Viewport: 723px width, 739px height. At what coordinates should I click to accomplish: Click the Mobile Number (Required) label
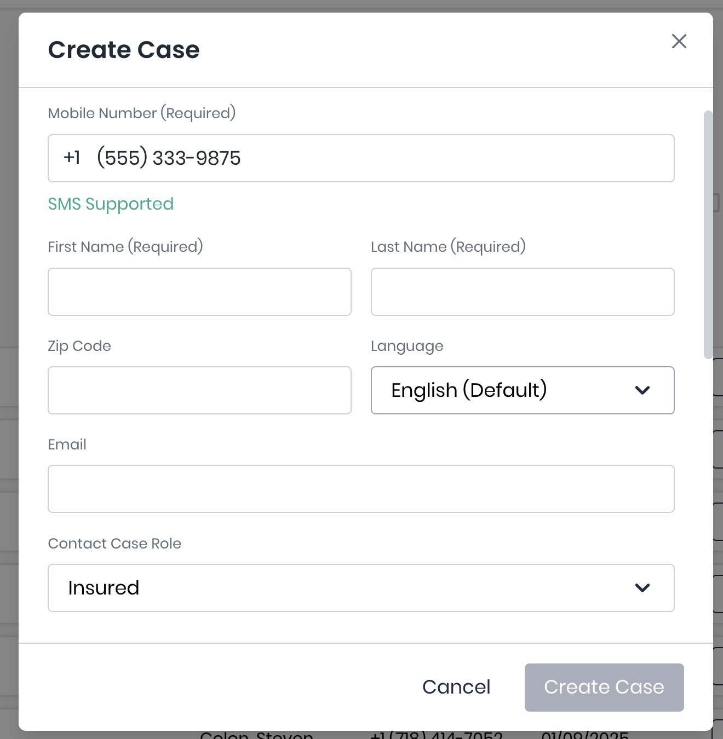coord(142,113)
